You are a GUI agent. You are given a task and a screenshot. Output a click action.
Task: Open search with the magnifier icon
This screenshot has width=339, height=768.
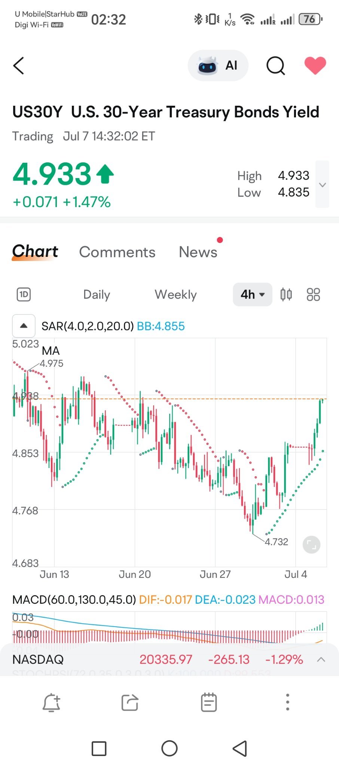[x=276, y=66]
